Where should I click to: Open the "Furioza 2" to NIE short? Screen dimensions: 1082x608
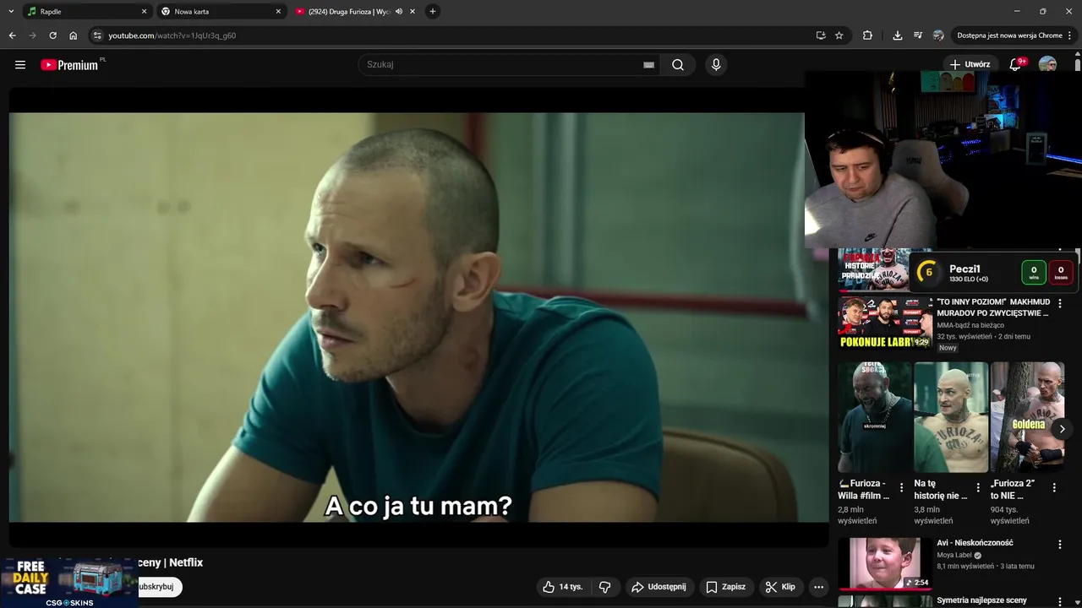(1027, 417)
